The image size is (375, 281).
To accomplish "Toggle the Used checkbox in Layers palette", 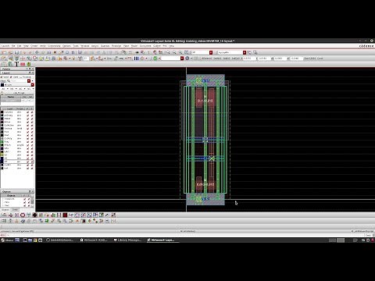I will tap(11, 77).
